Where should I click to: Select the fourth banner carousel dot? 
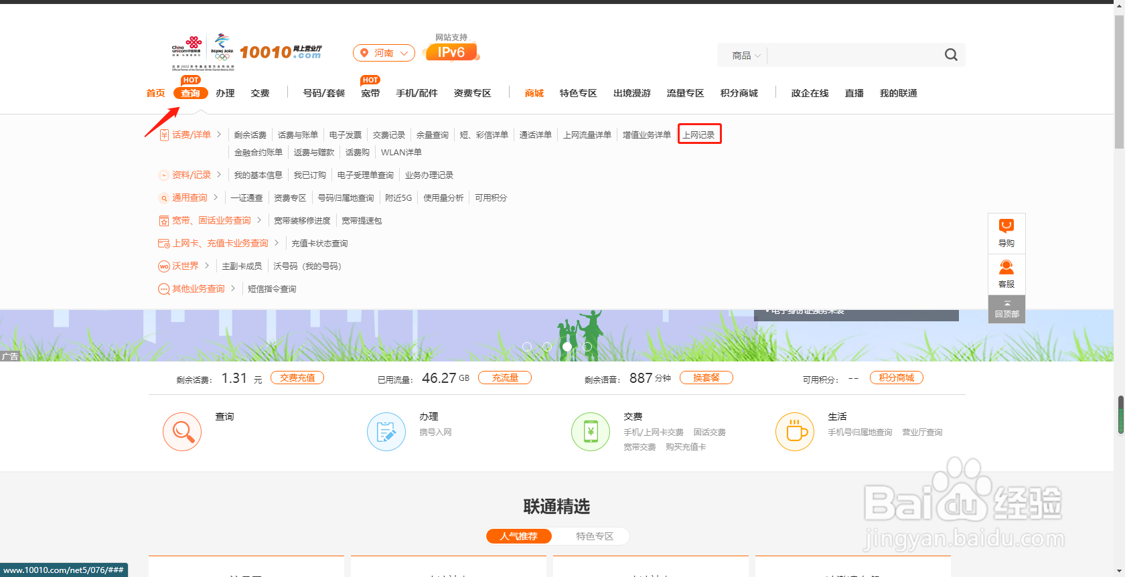coord(587,347)
